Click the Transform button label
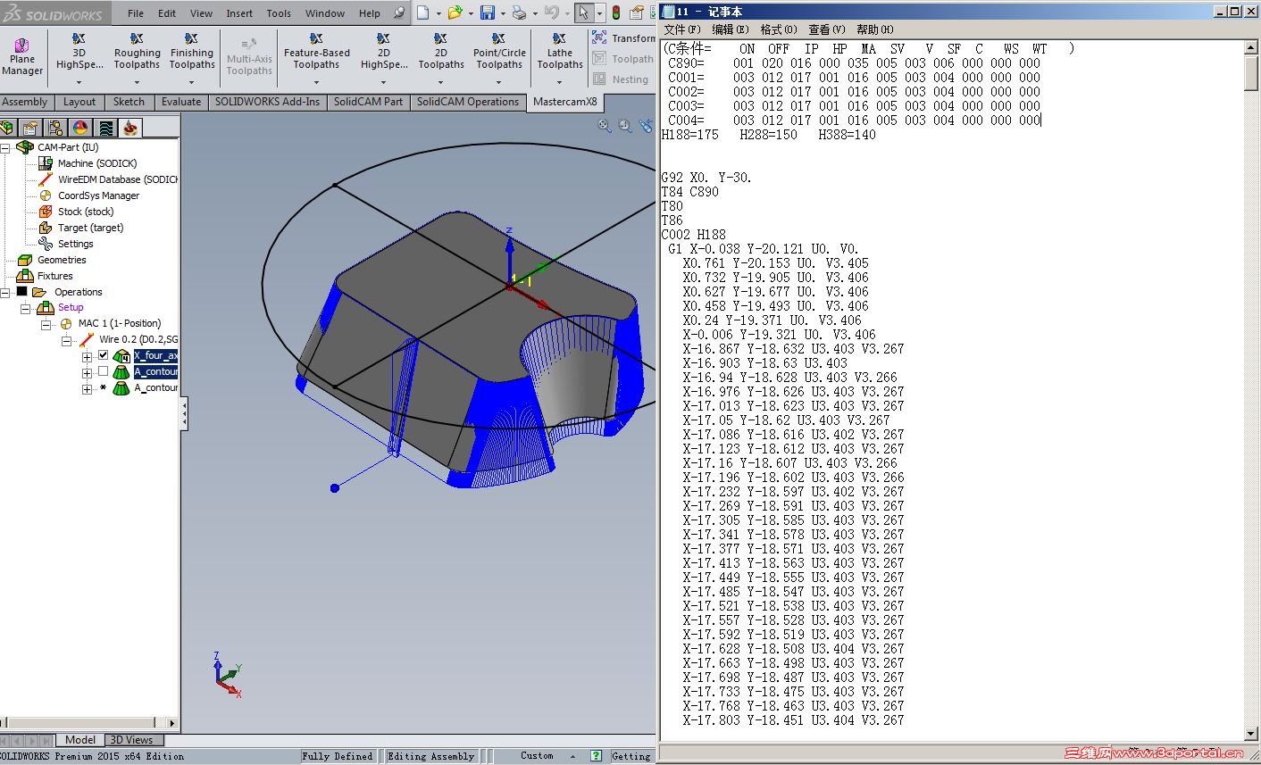This screenshot has height=765, width=1261. click(634, 38)
